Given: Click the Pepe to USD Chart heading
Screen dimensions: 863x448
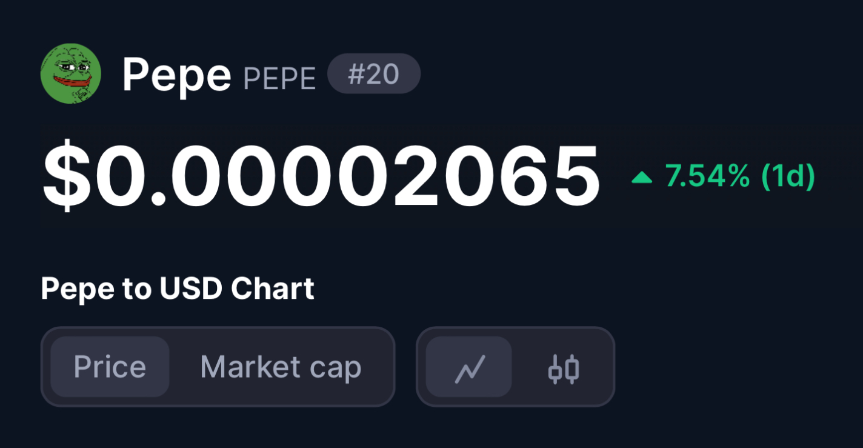Looking at the screenshot, I should tap(178, 289).
